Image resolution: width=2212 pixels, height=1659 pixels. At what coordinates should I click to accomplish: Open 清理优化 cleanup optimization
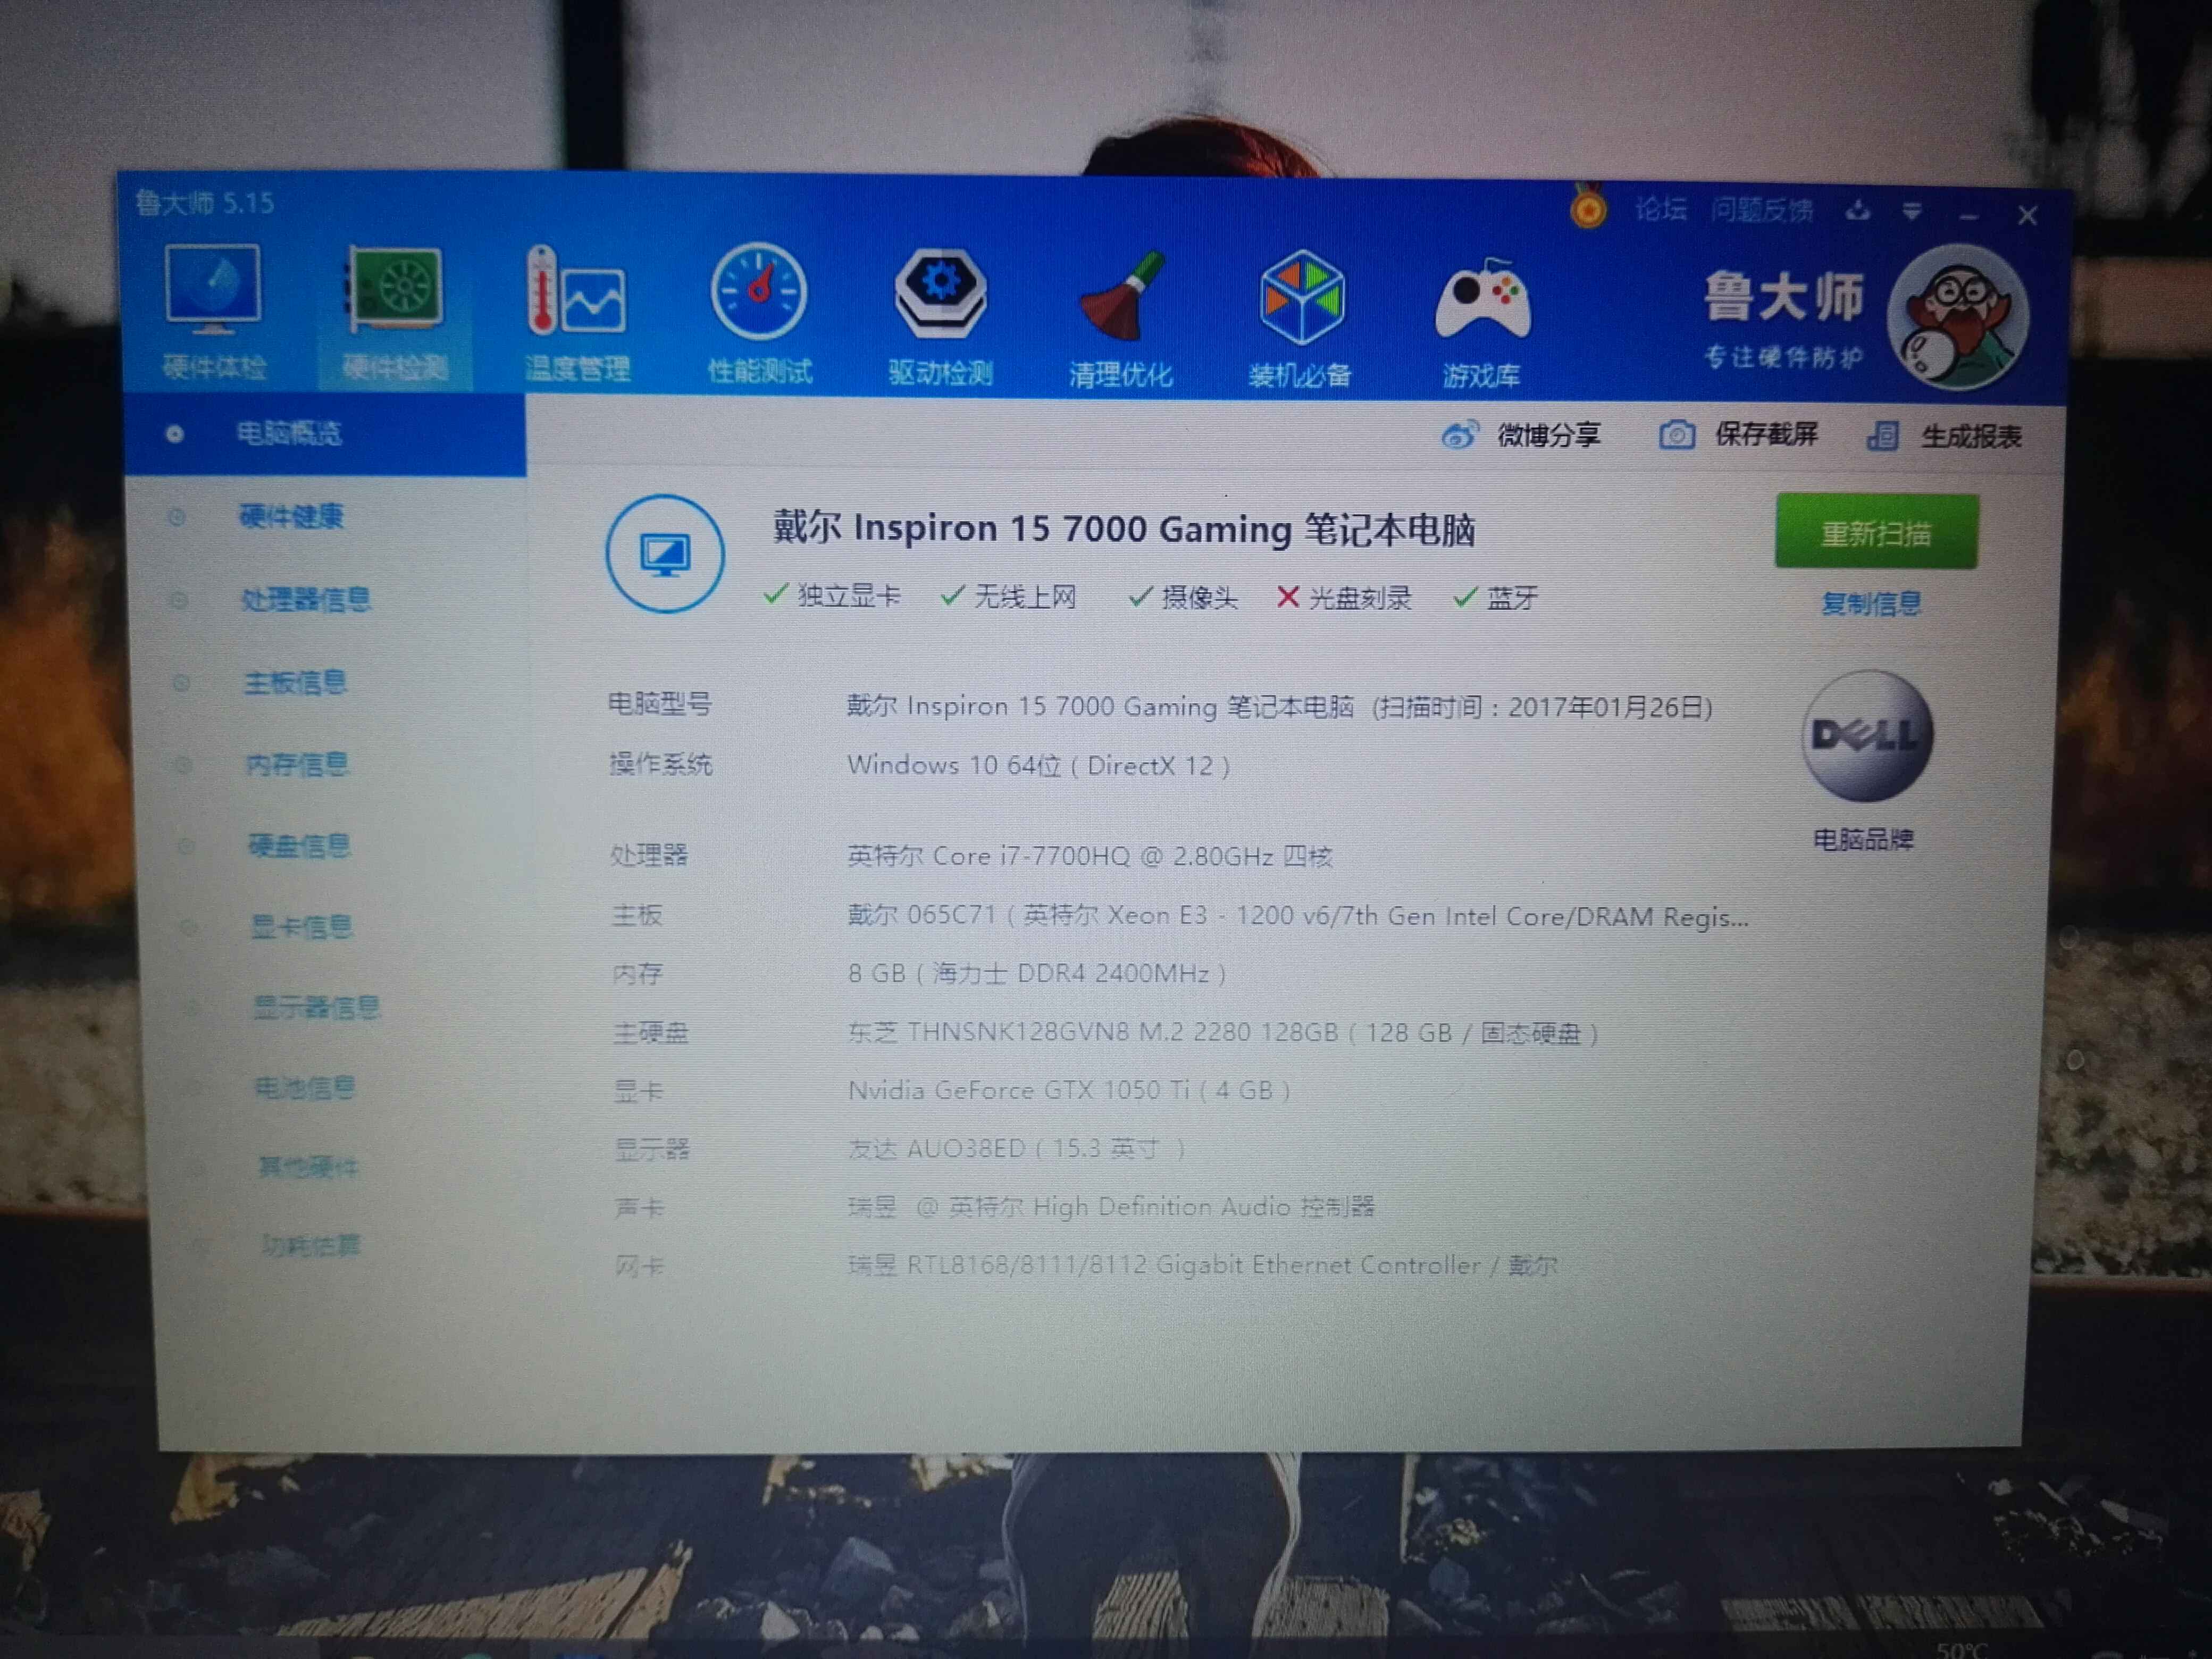[1120, 319]
